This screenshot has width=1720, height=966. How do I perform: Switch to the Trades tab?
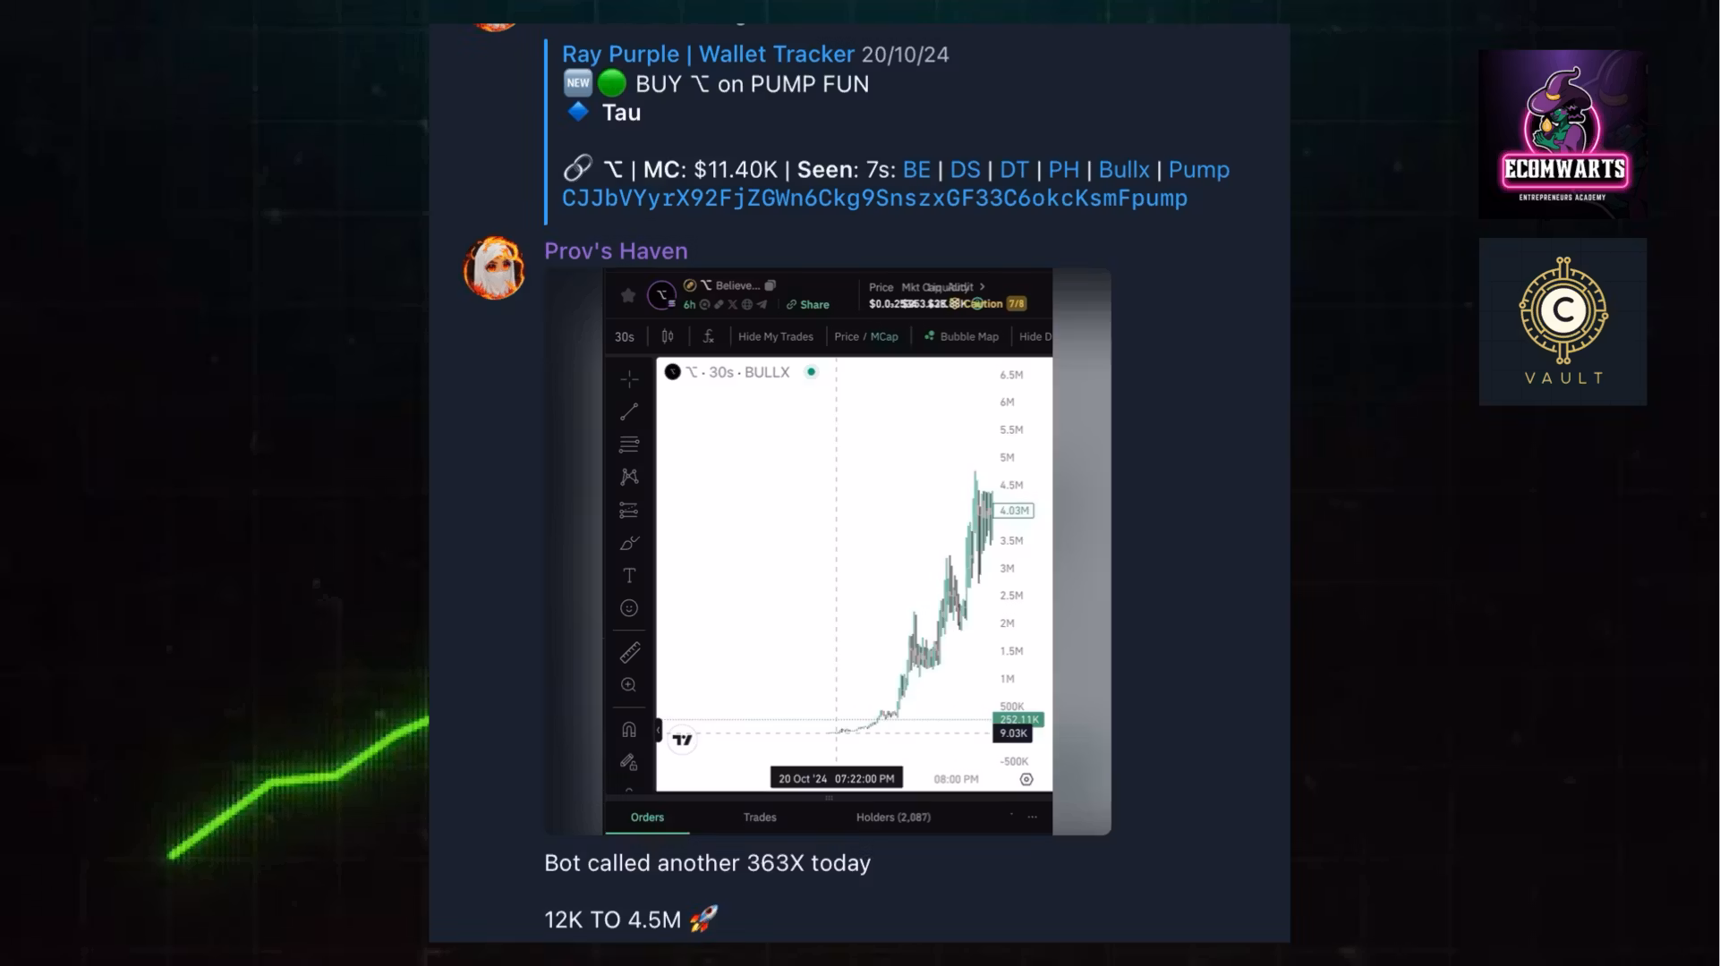(760, 818)
